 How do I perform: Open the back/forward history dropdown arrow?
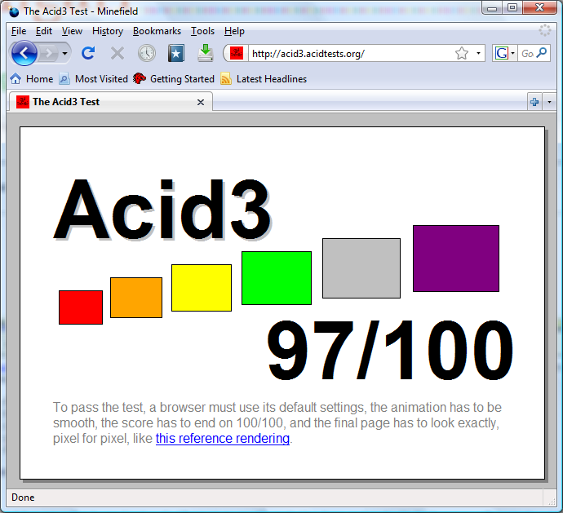65,54
